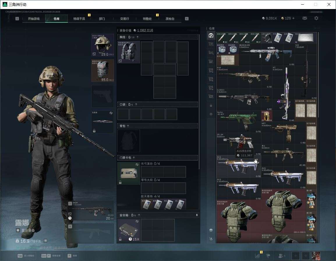Click 零号大坝 keycard slot row
Image resolution: width=336 pixels, height=261 pixels.
tap(163, 188)
